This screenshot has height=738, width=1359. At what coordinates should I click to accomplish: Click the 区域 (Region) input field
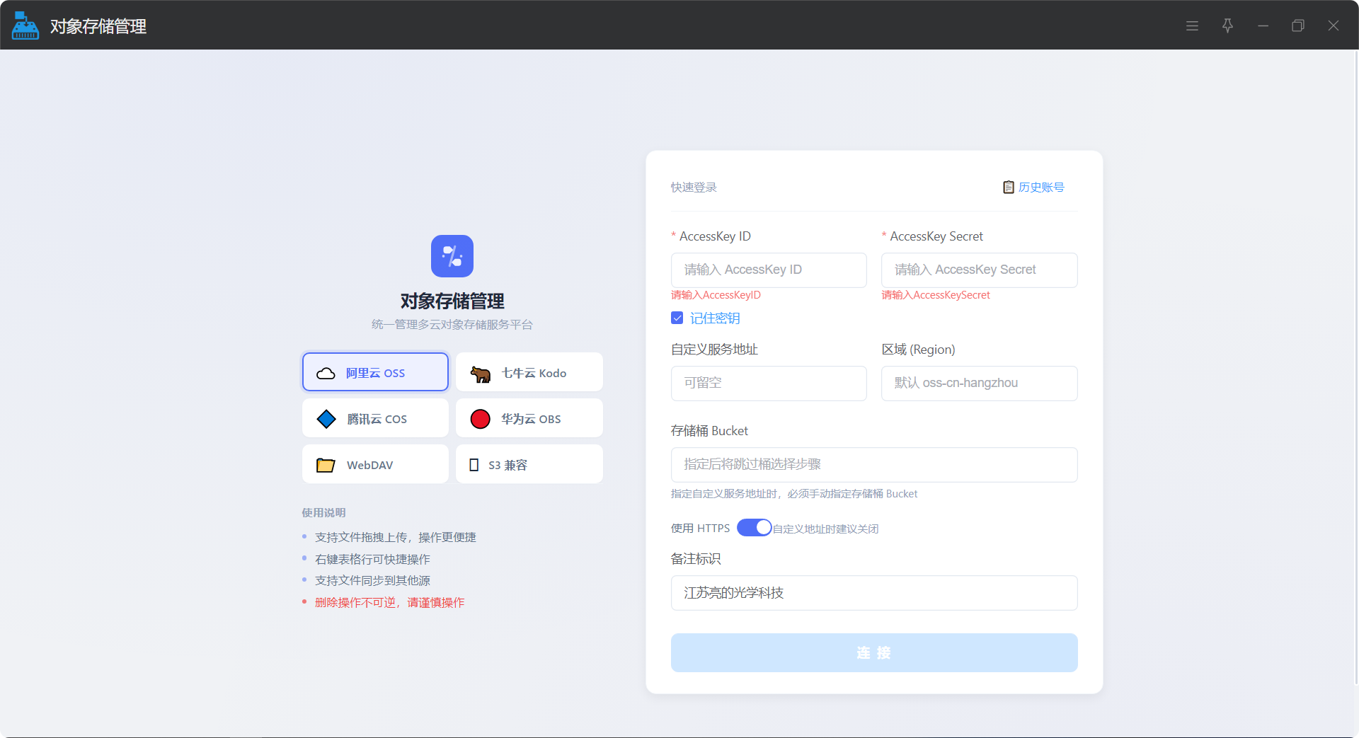[980, 384]
